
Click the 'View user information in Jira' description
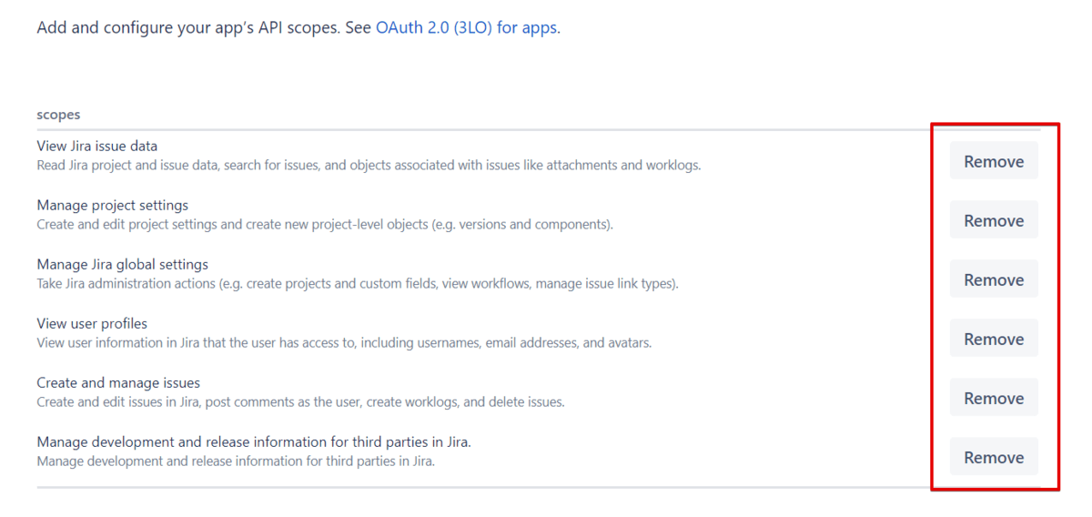[x=344, y=343]
